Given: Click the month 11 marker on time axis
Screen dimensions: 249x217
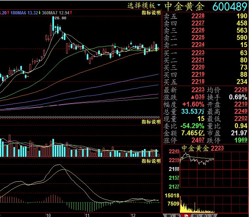Looking at the screenshot, I should 87,215.
